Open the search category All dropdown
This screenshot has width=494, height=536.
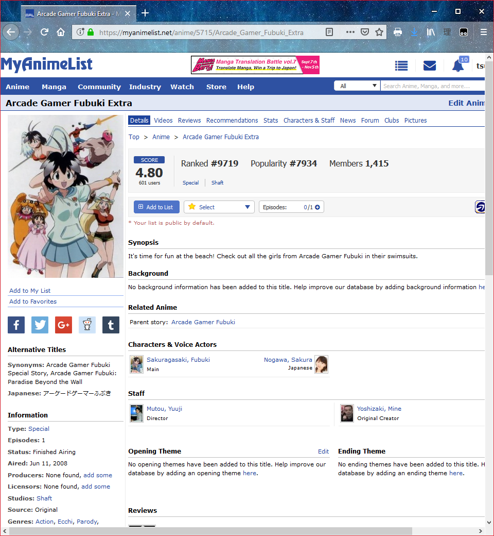[357, 86]
